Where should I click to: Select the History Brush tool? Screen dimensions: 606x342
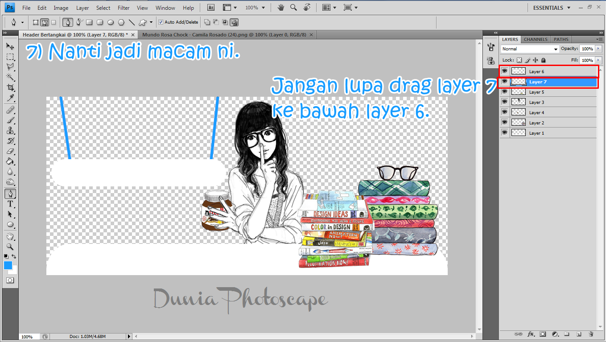pos(10,141)
